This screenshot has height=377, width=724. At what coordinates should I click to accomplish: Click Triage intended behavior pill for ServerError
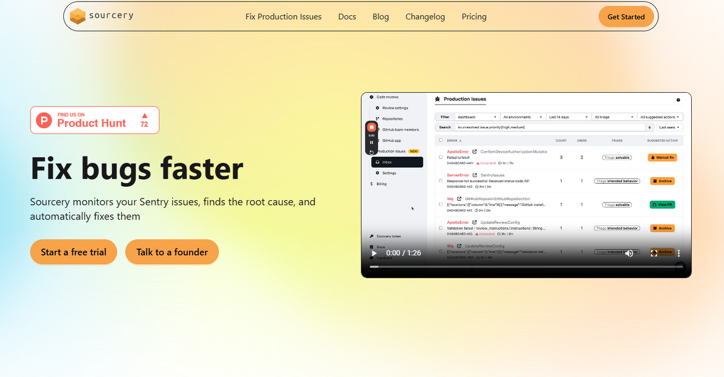click(617, 181)
